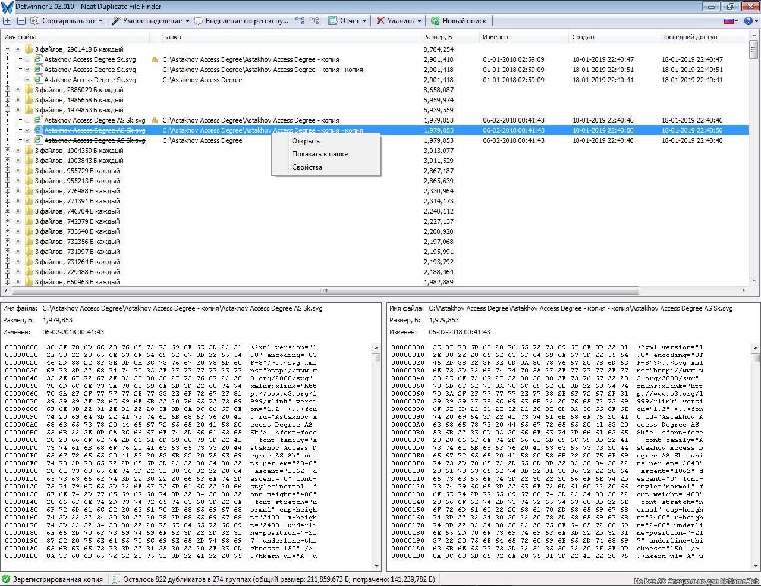
Task: Click the right hex viewer vertical scrollbar thumb
Action: click(755, 358)
